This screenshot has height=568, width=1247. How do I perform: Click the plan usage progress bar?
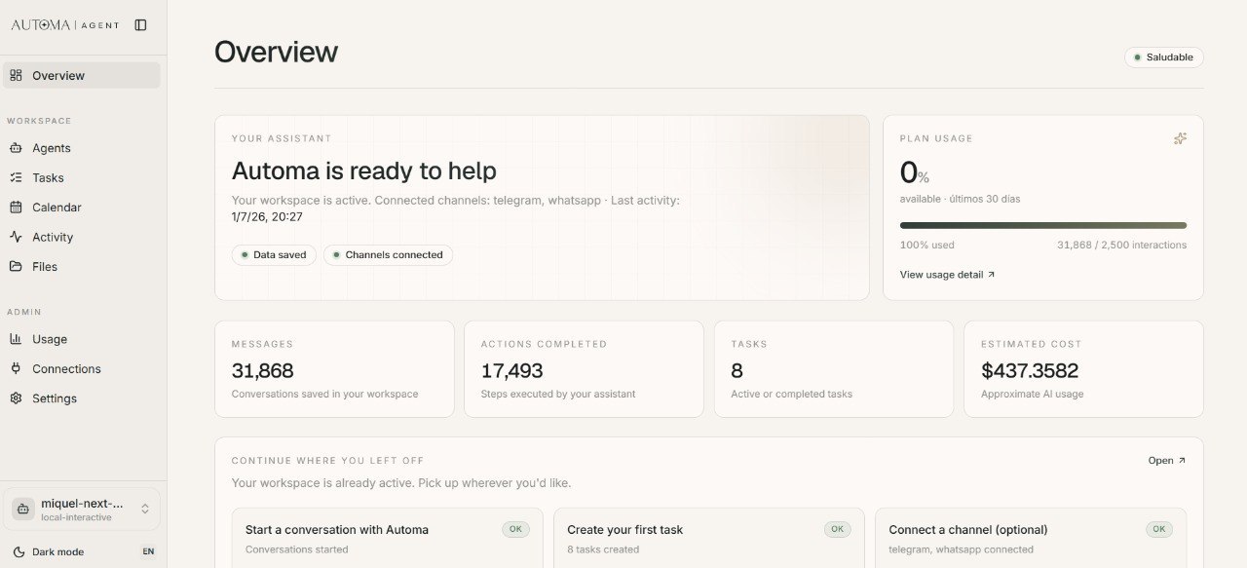pos(1043,225)
